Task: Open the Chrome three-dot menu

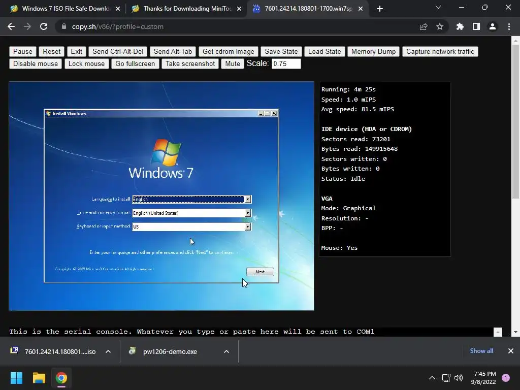Action: click(x=509, y=26)
